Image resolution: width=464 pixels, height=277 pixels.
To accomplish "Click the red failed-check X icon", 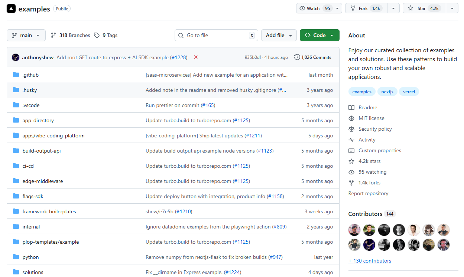I will pyautogui.click(x=196, y=57).
